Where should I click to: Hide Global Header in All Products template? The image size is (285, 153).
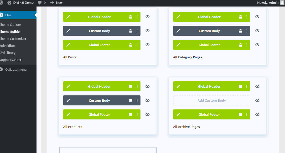click(x=148, y=86)
